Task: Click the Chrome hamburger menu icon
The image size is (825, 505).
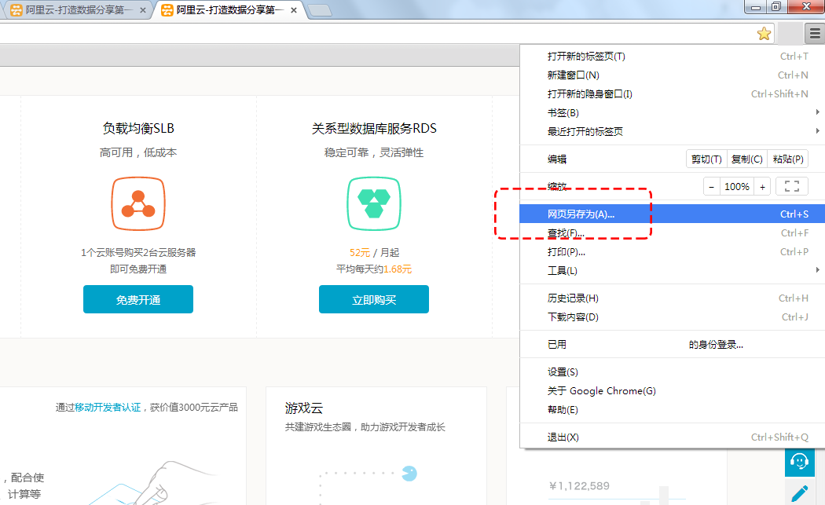Action: click(x=815, y=33)
